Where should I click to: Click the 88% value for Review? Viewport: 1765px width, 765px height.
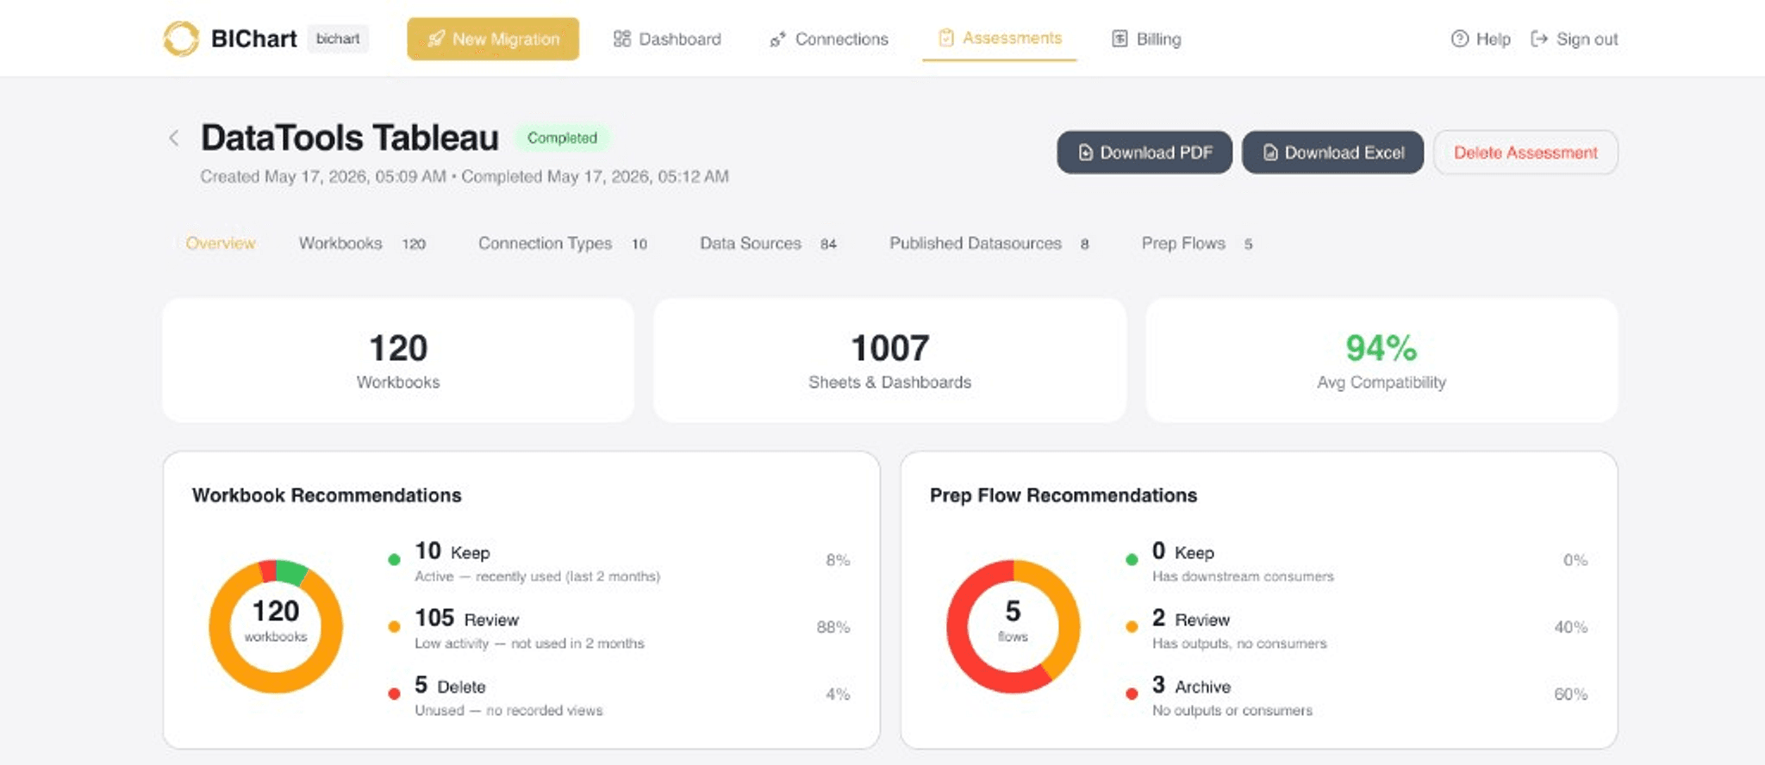pyautogui.click(x=833, y=627)
